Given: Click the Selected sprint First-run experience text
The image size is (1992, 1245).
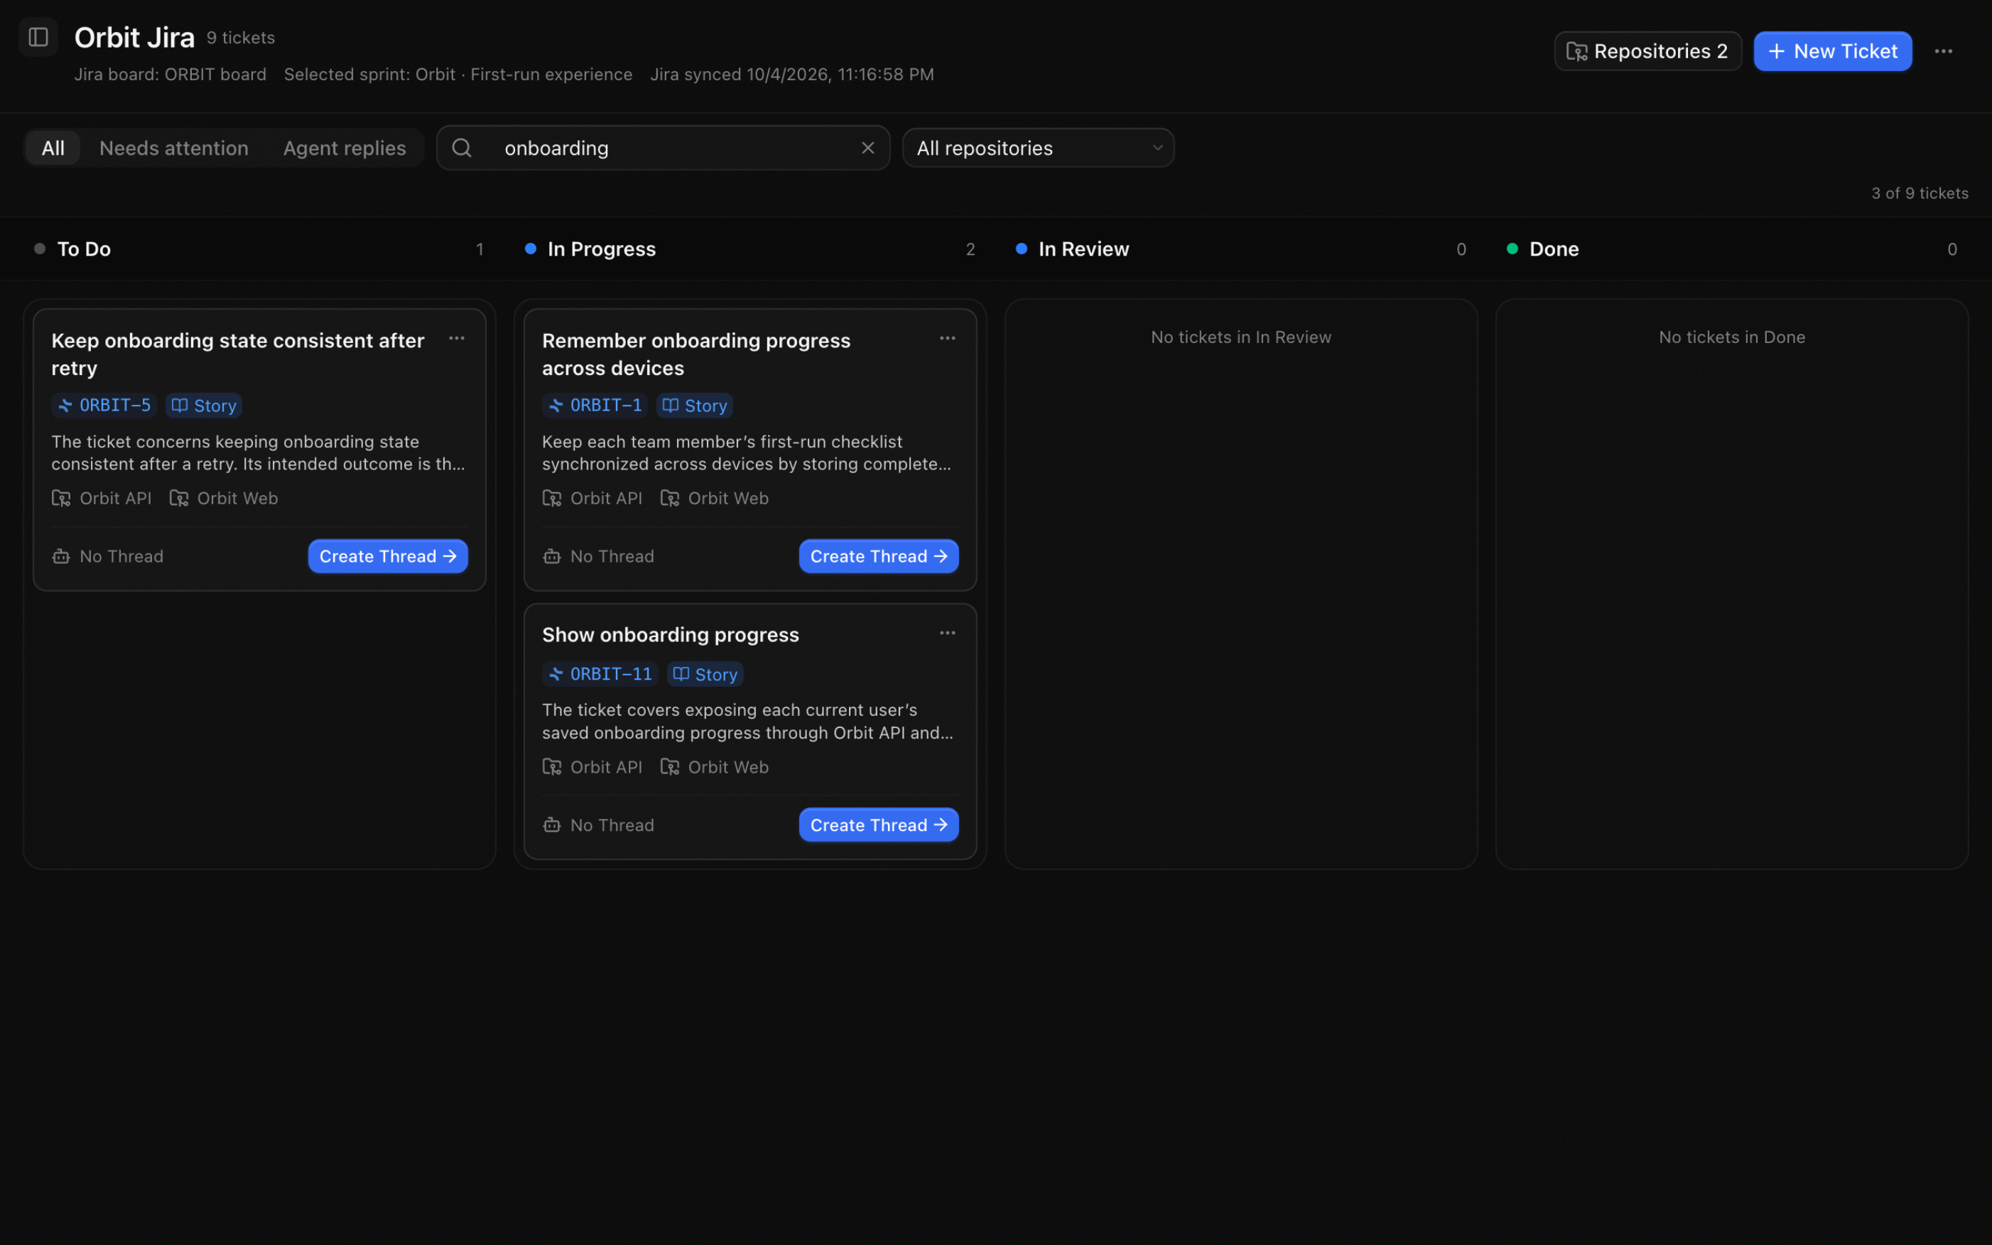Looking at the screenshot, I should 458,74.
